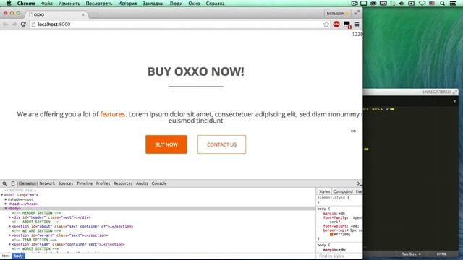Select the Styles sidebar tab
The image size is (463, 260).
pyautogui.click(x=324, y=191)
